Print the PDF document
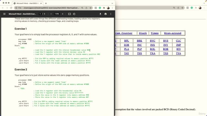This screenshot has width=207, height=116. (105, 14)
